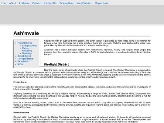Open Fandom OCs from the top bar

50,3
